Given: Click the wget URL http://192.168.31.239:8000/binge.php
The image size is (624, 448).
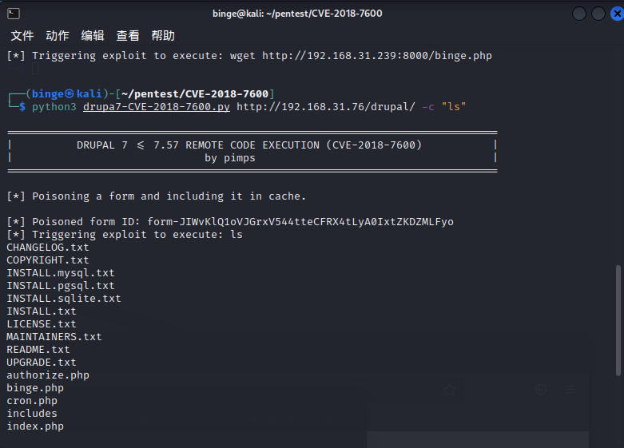Looking at the screenshot, I should pyautogui.click(x=377, y=56).
